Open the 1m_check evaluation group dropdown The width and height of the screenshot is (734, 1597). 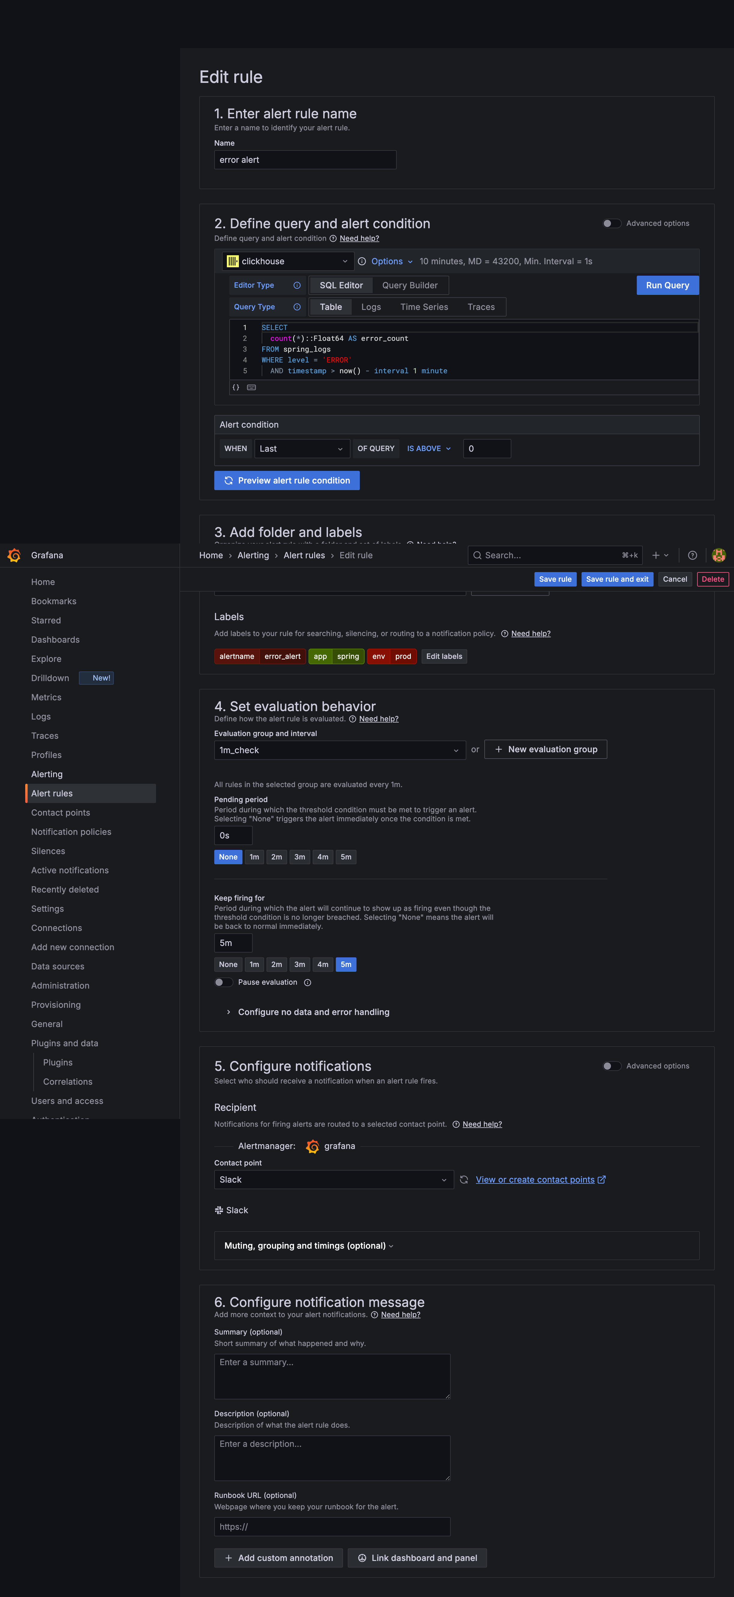point(339,750)
